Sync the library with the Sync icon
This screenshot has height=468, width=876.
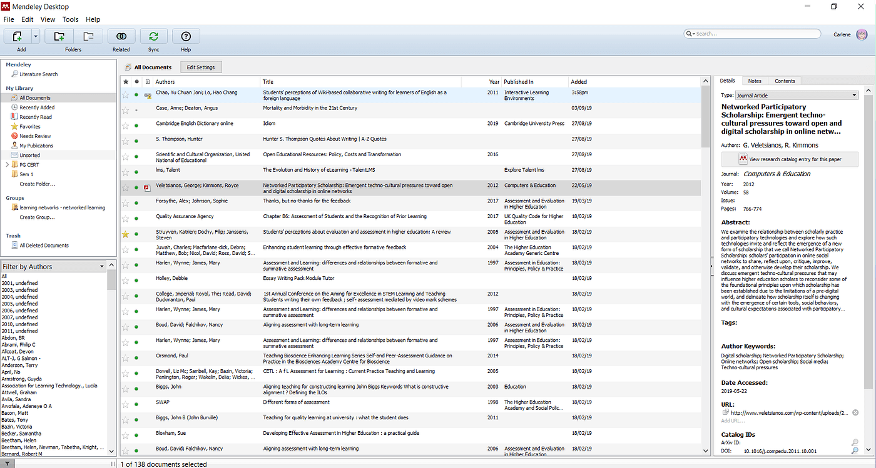154,36
